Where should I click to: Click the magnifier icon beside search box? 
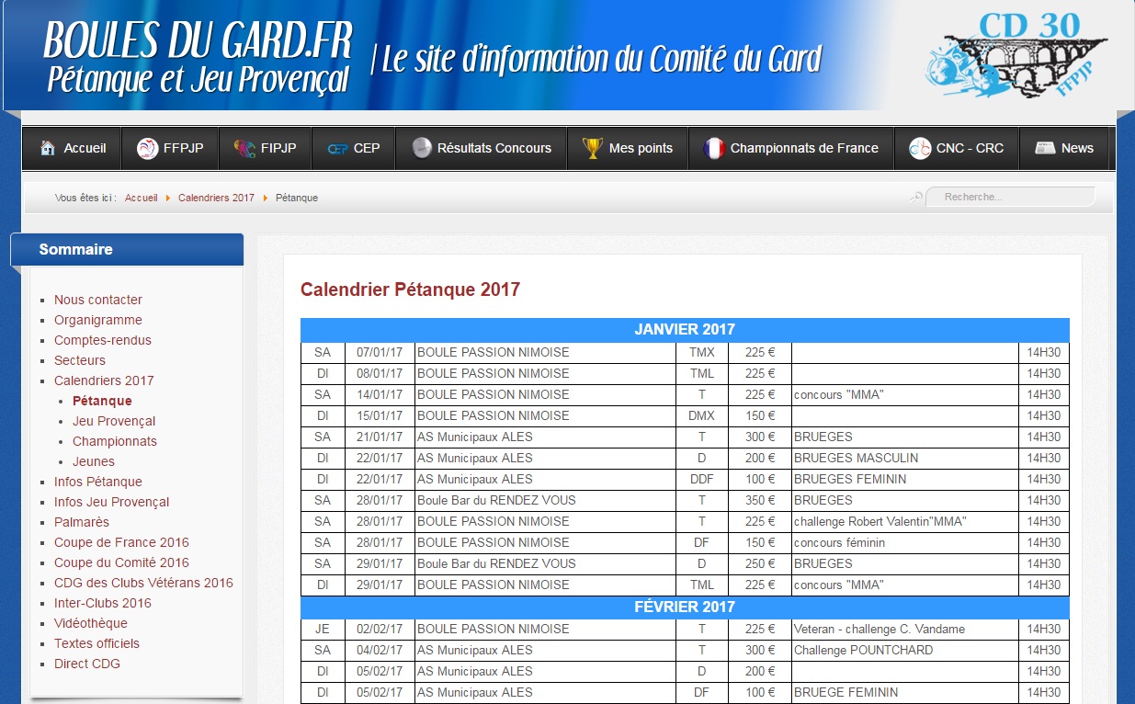915,197
